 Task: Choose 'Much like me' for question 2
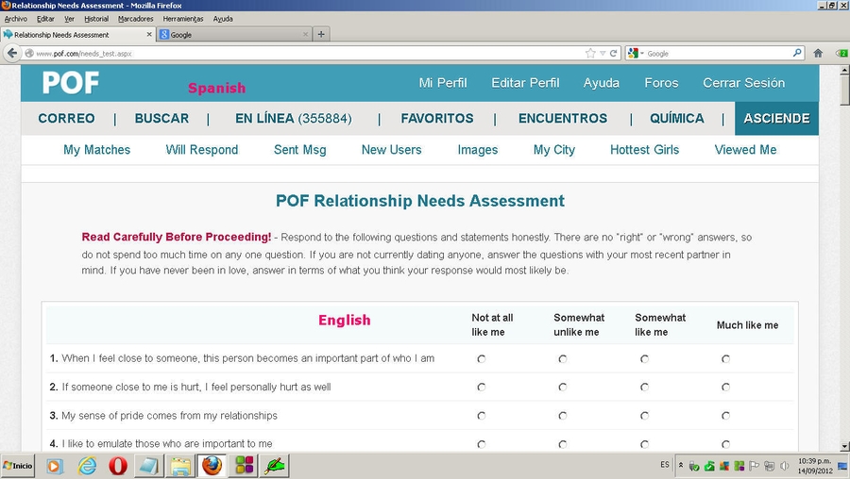[x=725, y=388]
